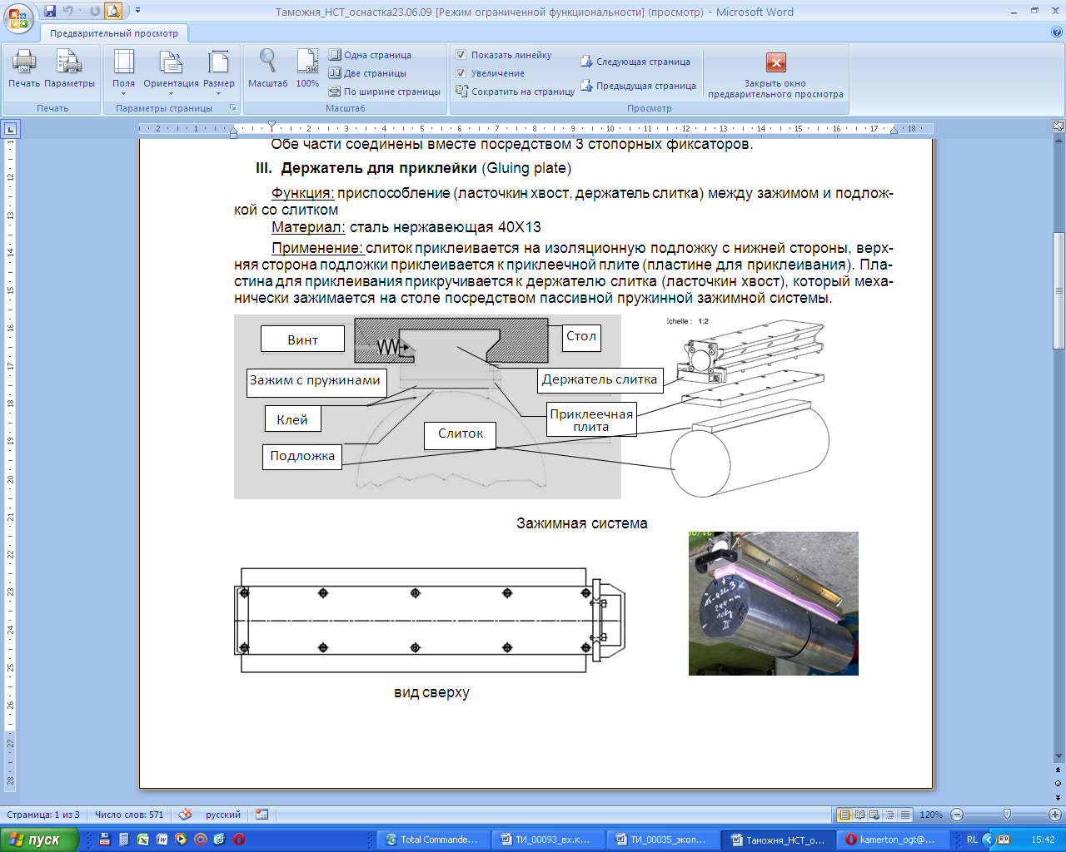Click the 120% zoom level

point(931,815)
